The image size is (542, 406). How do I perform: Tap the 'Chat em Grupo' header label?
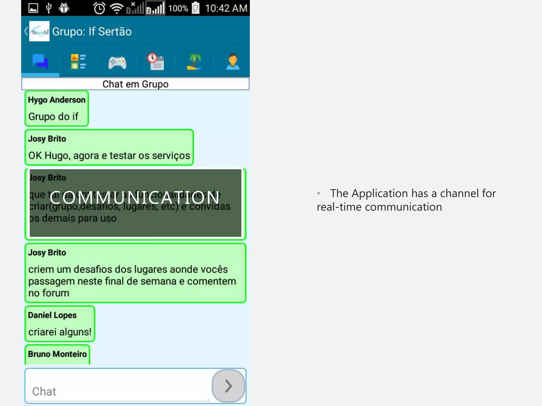[135, 84]
